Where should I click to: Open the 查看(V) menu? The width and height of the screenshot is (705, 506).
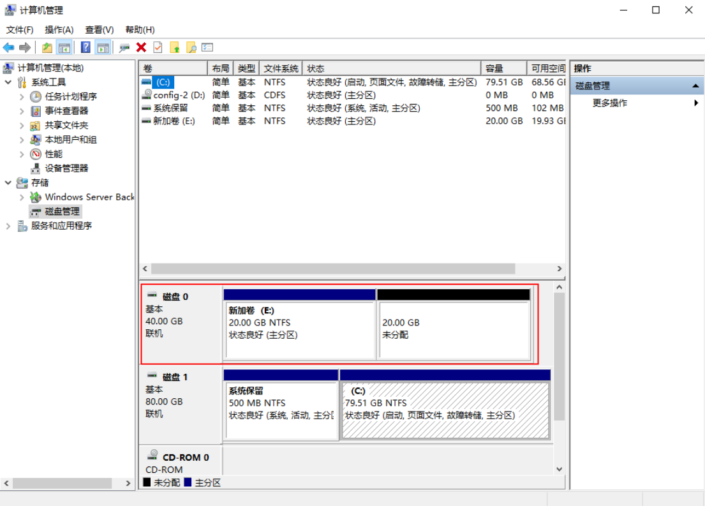(x=99, y=30)
